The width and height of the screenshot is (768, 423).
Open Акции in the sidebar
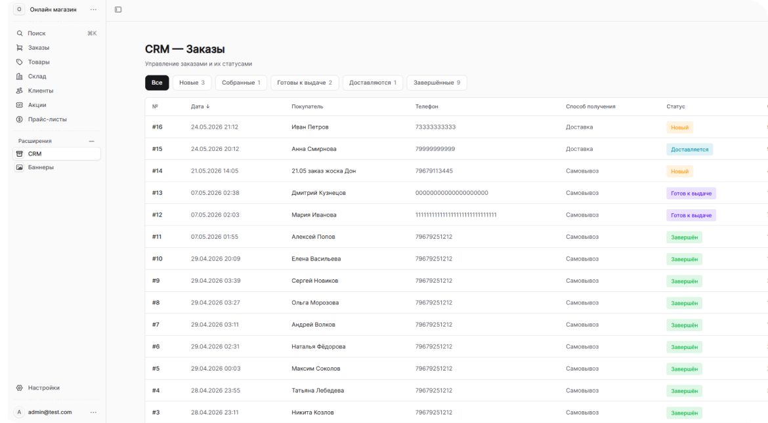click(x=56, y=105)
